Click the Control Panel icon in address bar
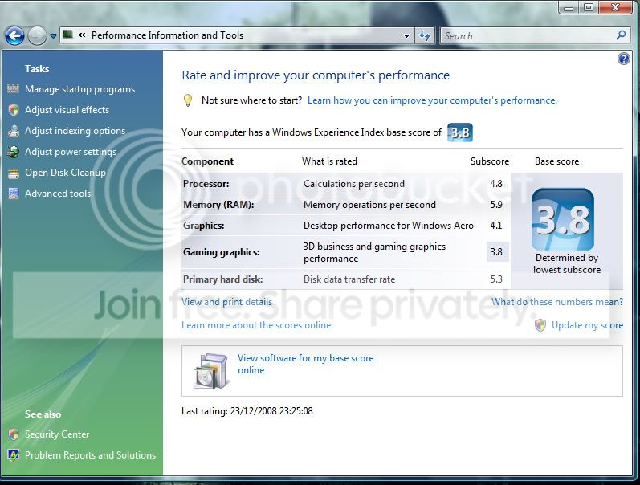Screen dimensions: 640x485 (67, 35)
